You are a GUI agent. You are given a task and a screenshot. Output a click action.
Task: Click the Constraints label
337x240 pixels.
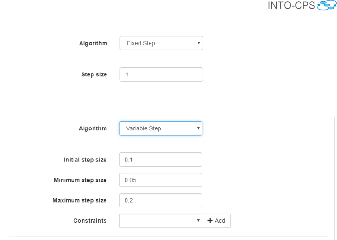pos(90,221)
